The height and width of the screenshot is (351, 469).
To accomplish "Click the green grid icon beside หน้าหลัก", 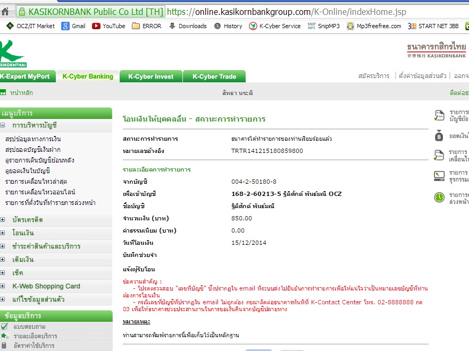I will 3,92.
